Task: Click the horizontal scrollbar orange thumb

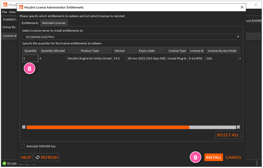Action: (108, 127)
